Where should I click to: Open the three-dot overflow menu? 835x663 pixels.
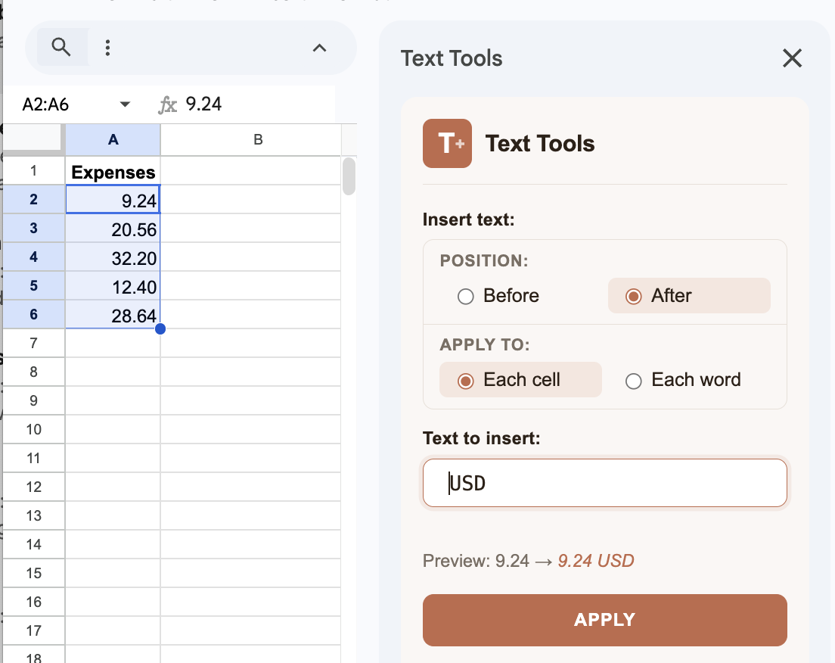(x=107, y=47)
